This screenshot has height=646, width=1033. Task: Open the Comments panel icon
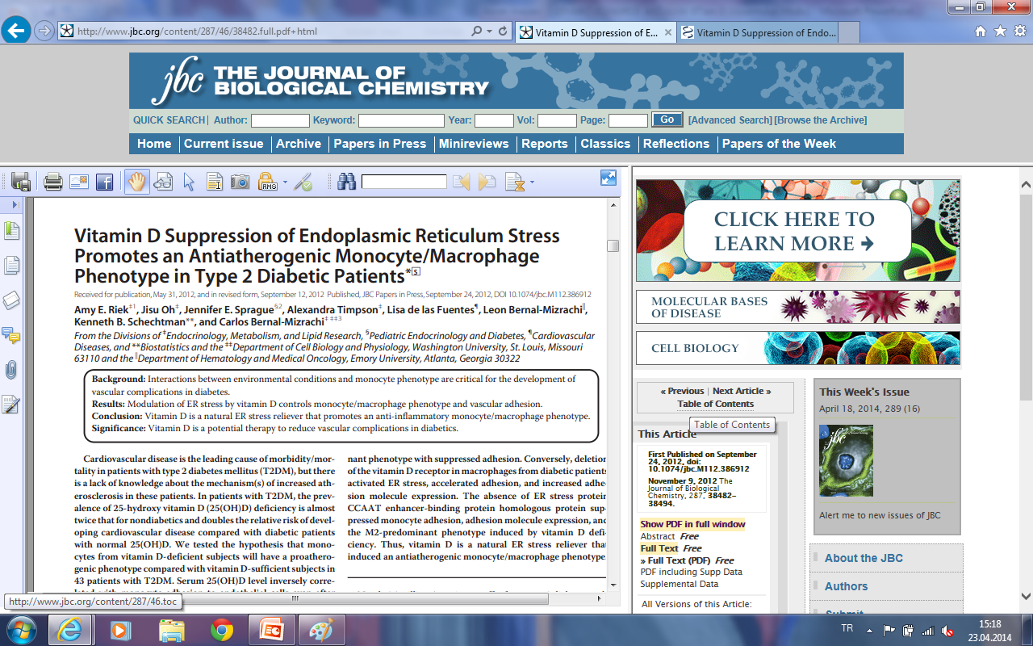tap(11, 334)
